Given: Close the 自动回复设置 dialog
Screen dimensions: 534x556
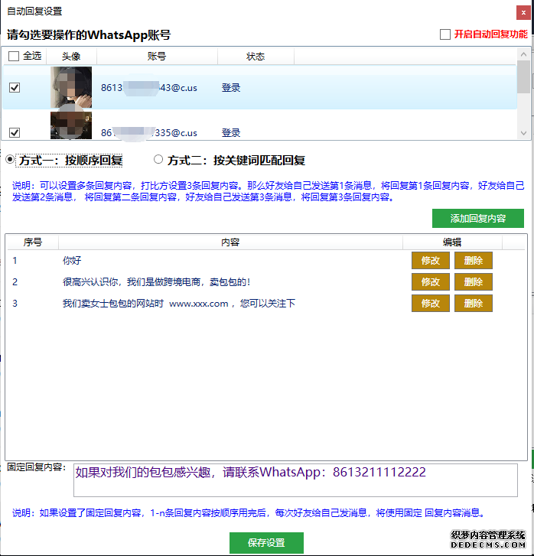Looking at the screenshot, I should click(x=523, y=13).
